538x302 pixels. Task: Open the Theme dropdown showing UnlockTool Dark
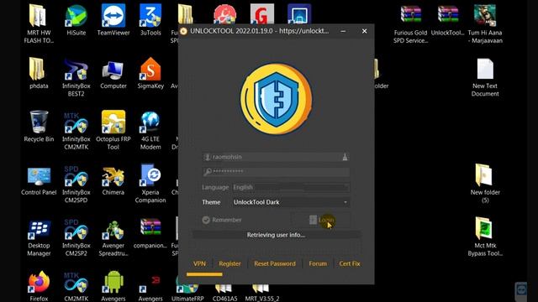coord(291,202)
